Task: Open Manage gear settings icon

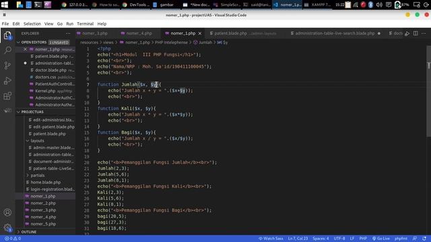Action: (x=7, y=227)
